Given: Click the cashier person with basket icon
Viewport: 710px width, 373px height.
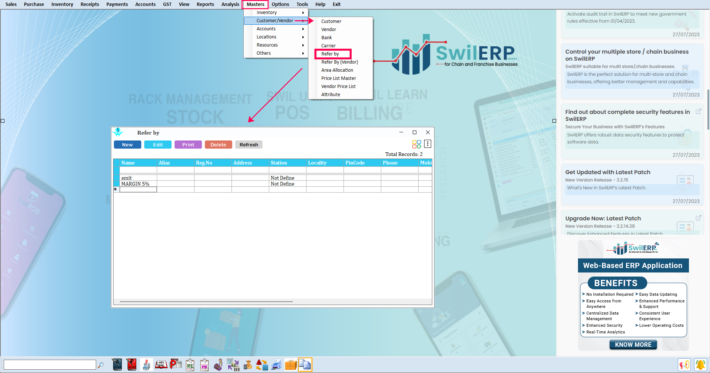Looking at the screenshot, I should coord(219,365).
